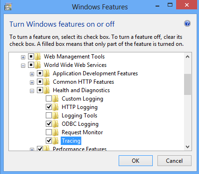Click the HTTP Logging folder icon
The height and width of the screenshot is (174, 199).
(56, 107)
